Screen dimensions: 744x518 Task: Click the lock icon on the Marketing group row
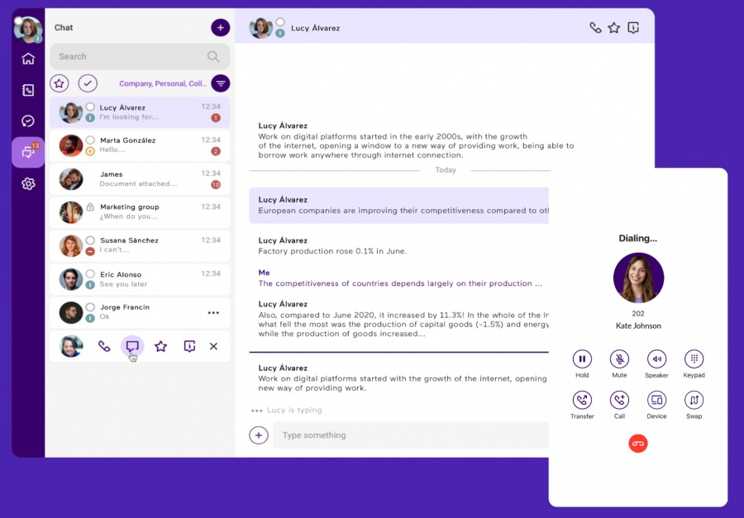tap(90, 207)
